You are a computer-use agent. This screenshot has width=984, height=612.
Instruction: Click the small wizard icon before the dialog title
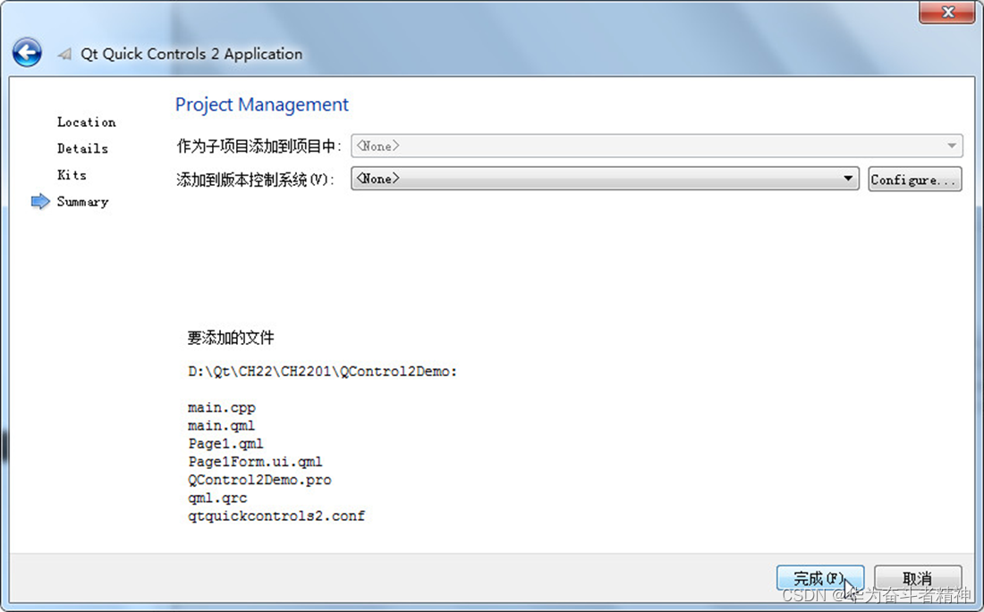pyautogui.click(x=64, y=54)
